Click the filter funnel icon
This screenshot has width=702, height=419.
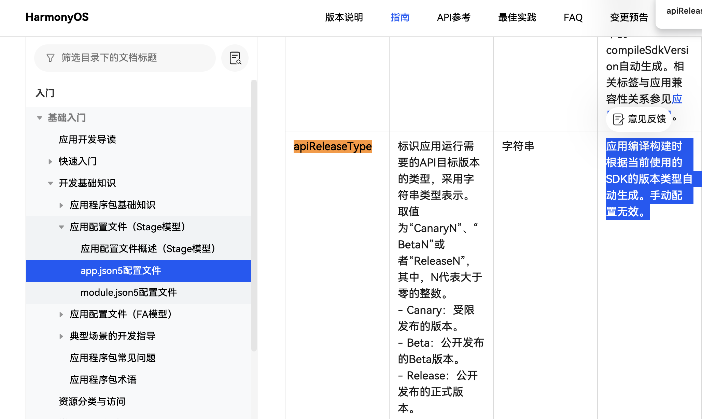[51, 58]
